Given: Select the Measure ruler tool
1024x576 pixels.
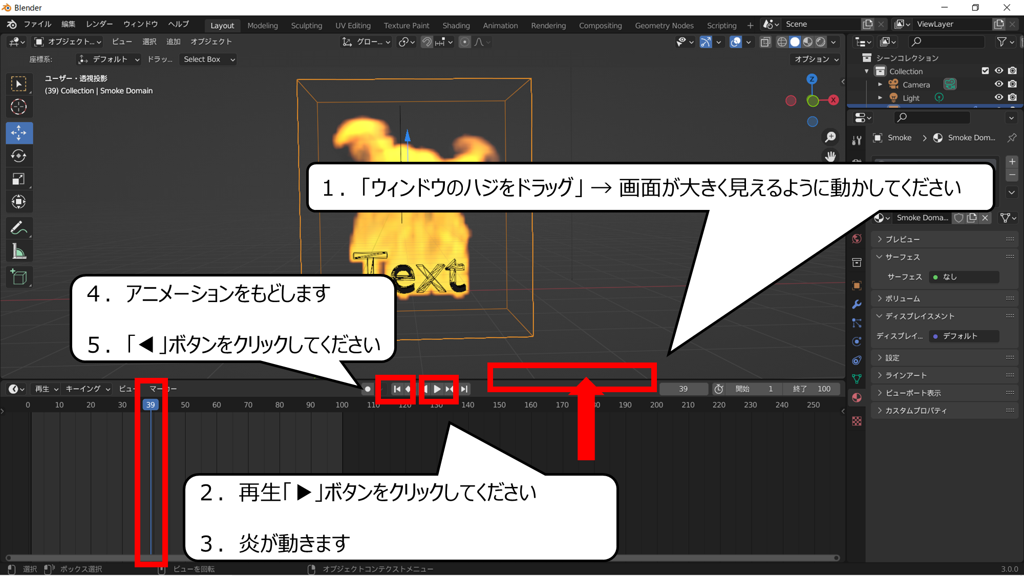Looking at the screenshot, I should [19, 251].
